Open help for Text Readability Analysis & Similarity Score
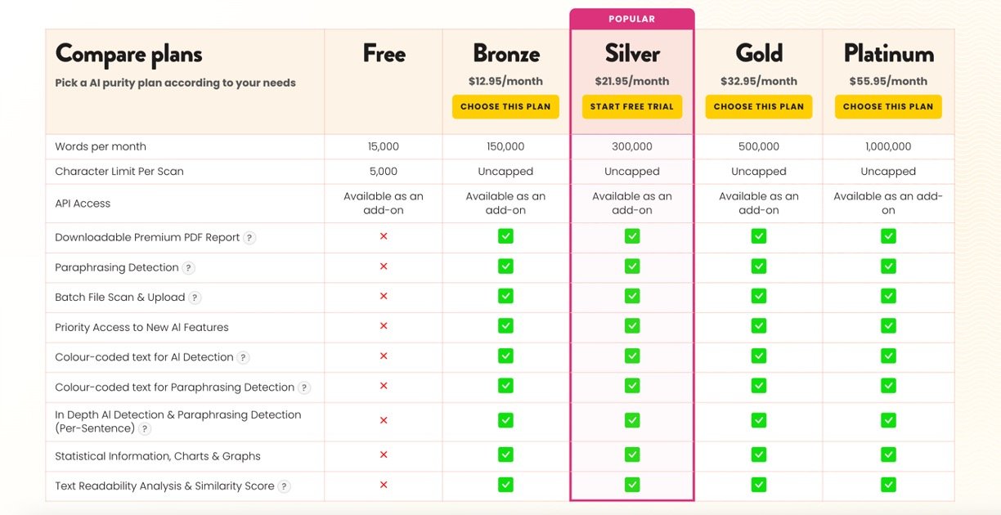Viewport: 1001px width, 515px height. pyautogui.click(x=284, y=486)
